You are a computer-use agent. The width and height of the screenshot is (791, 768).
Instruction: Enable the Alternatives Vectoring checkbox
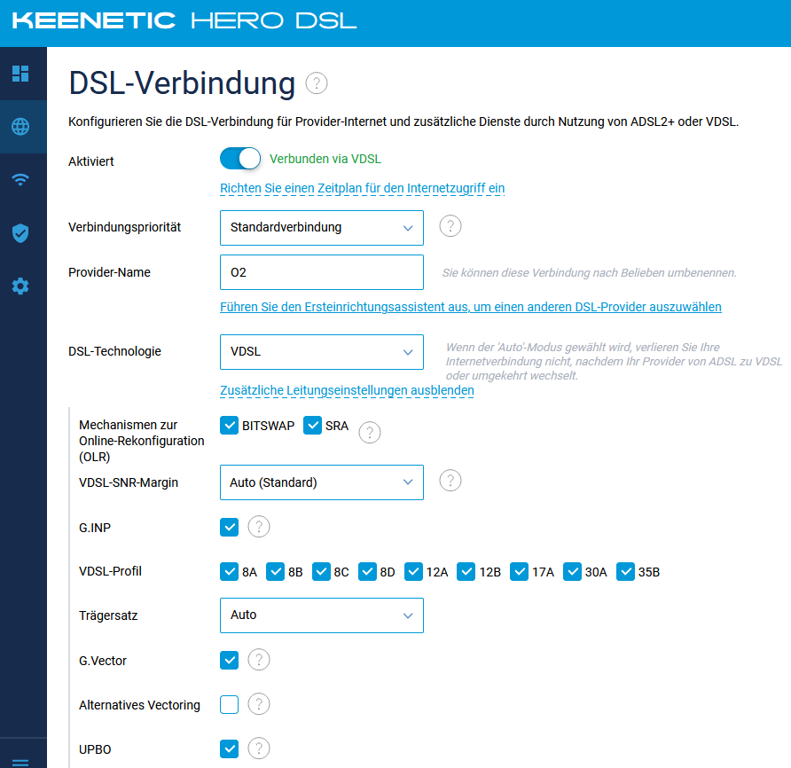(x=229, y=704)
